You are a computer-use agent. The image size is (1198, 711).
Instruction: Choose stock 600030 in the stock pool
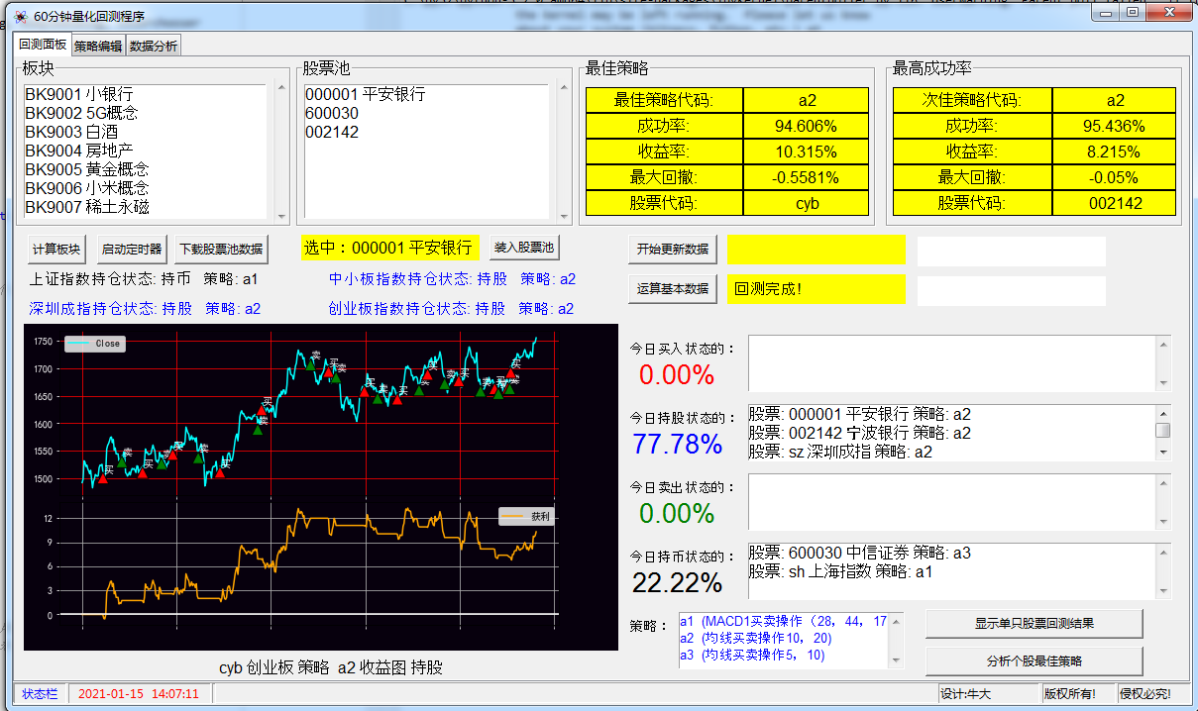point(332,113)
